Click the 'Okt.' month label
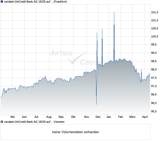This screenshot has height=142, width=161. click(73, 117)
